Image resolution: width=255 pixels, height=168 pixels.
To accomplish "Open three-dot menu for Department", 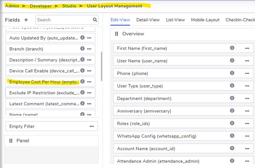I will point(247,99).
